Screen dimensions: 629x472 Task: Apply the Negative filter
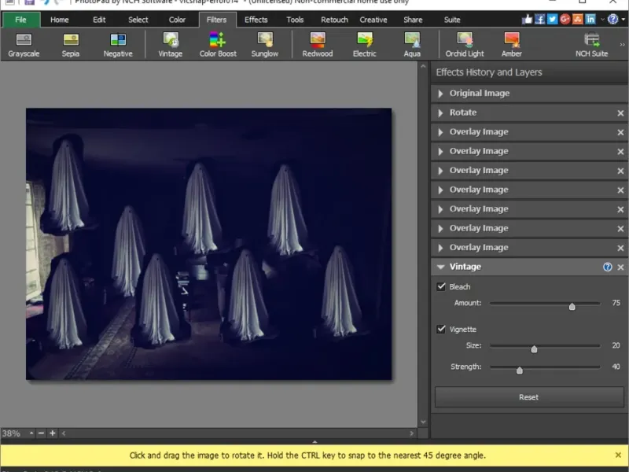(118, 45)
